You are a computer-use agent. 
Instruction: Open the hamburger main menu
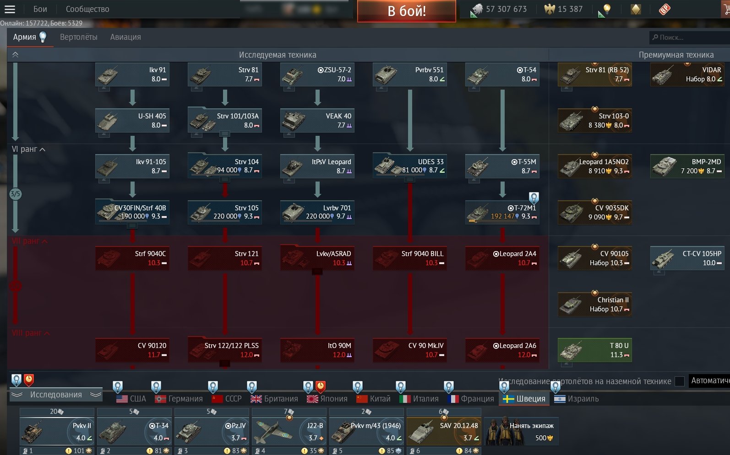(10, 9)
